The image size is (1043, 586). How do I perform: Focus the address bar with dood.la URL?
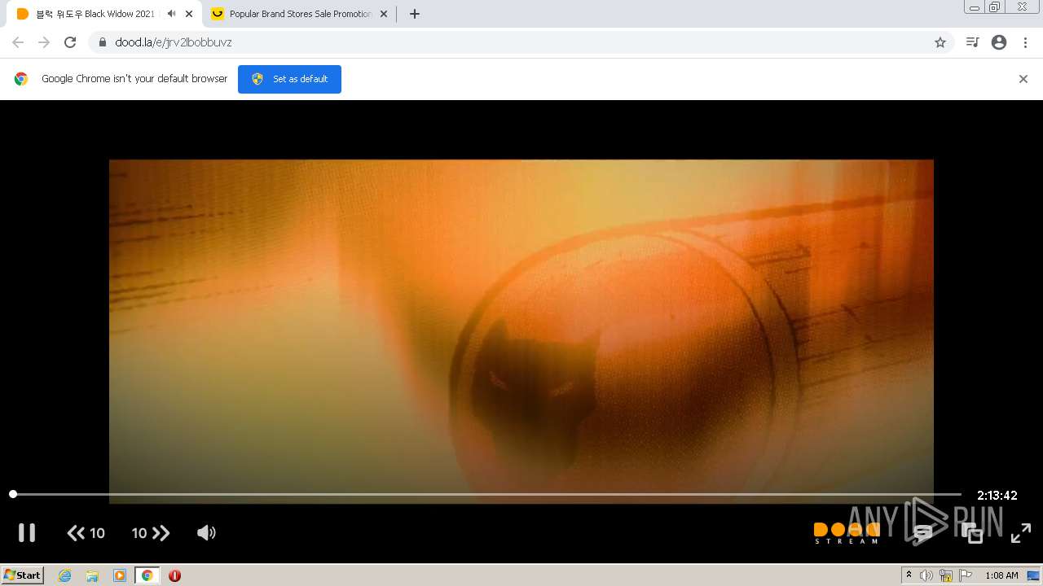pos(521,42)
